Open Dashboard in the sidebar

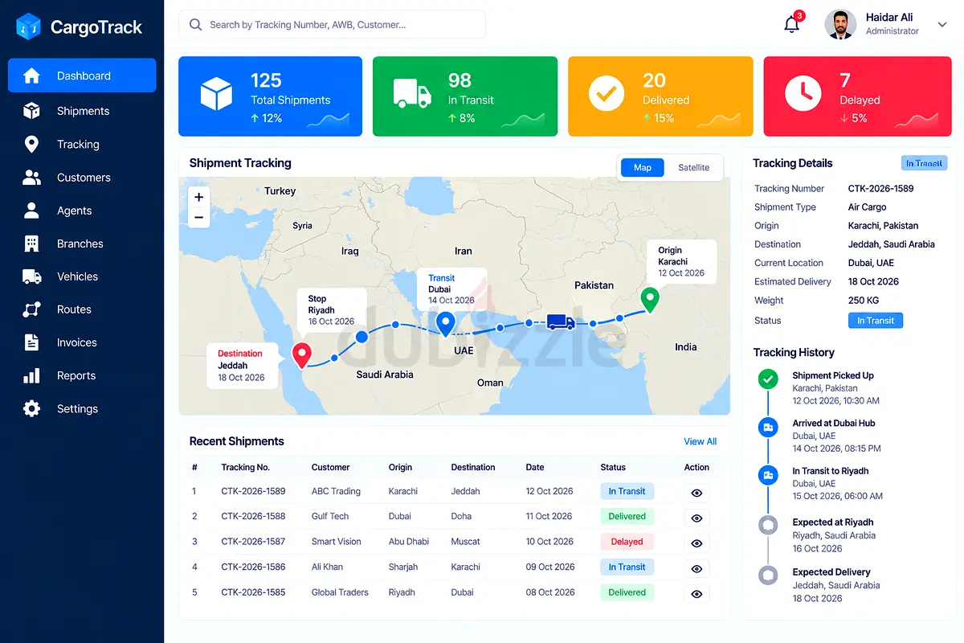[x=82, y=76]
